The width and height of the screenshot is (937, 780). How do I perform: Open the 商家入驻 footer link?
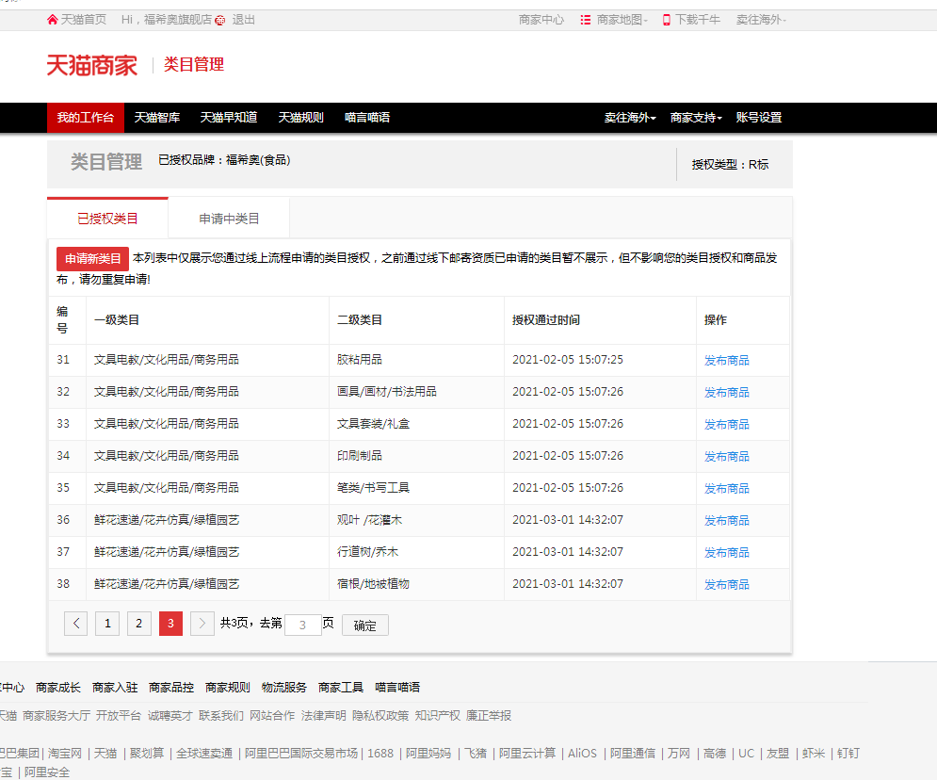point(115,688)
